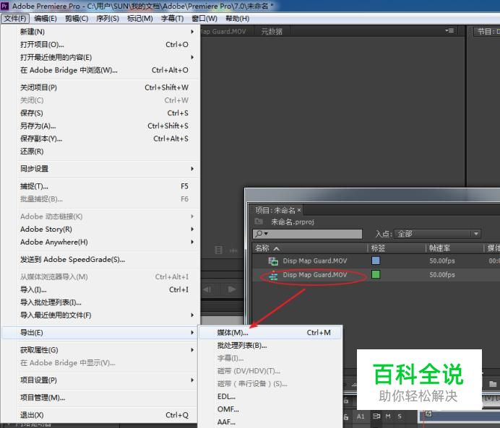Select 媒体(M)... in export submenu
Viewport: 500px width, 428px height.
click(x=270, y=333)
